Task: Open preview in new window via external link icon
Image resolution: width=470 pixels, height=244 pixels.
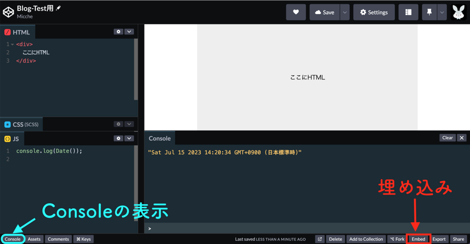Action: coord(320,239)
